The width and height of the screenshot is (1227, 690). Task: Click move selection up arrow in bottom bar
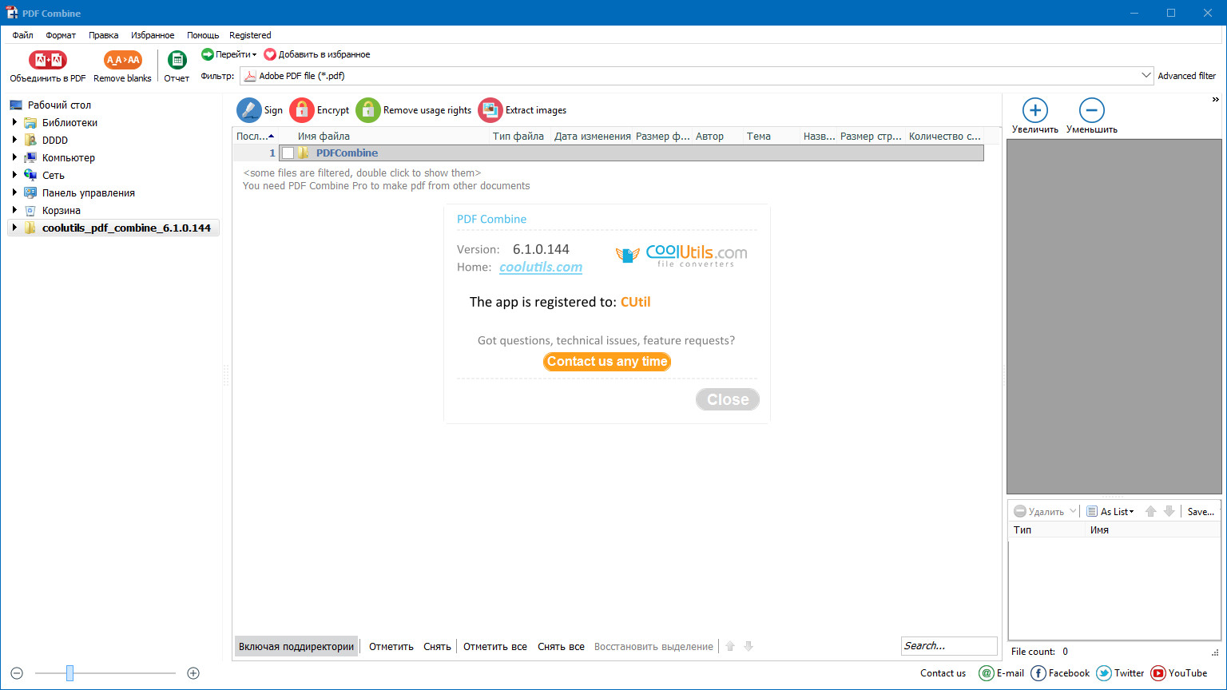point(730,646)
